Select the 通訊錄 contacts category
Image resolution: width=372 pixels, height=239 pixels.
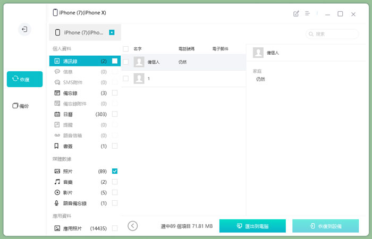pos(85,61)
